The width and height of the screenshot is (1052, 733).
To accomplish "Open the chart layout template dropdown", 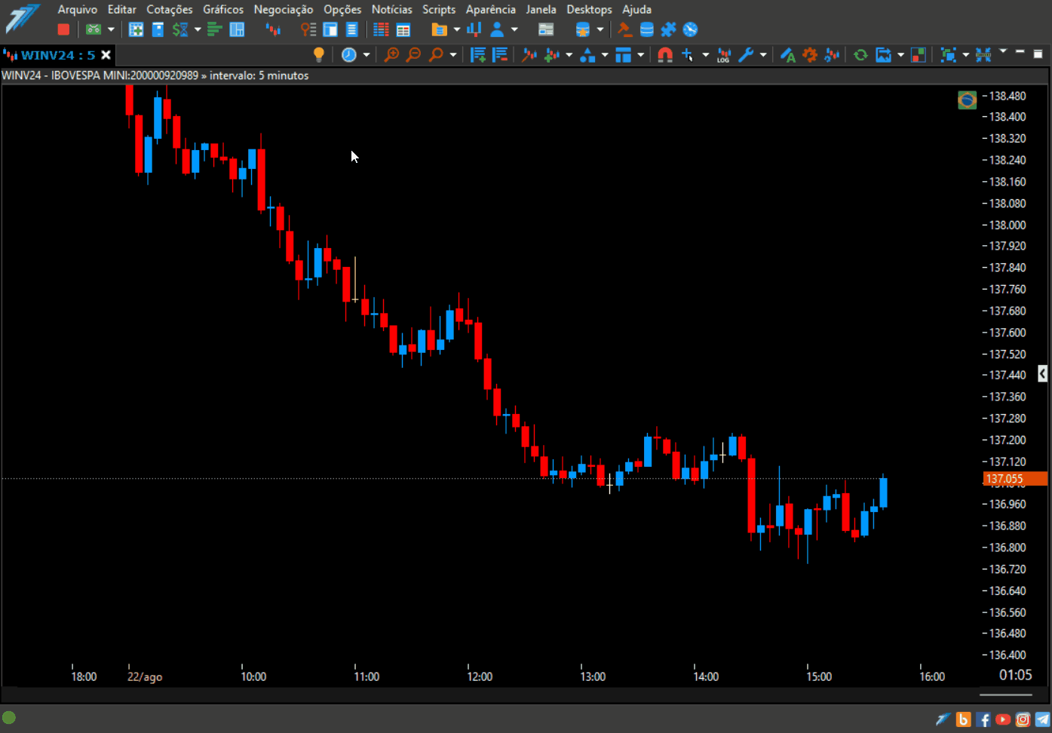I will 640,54.
